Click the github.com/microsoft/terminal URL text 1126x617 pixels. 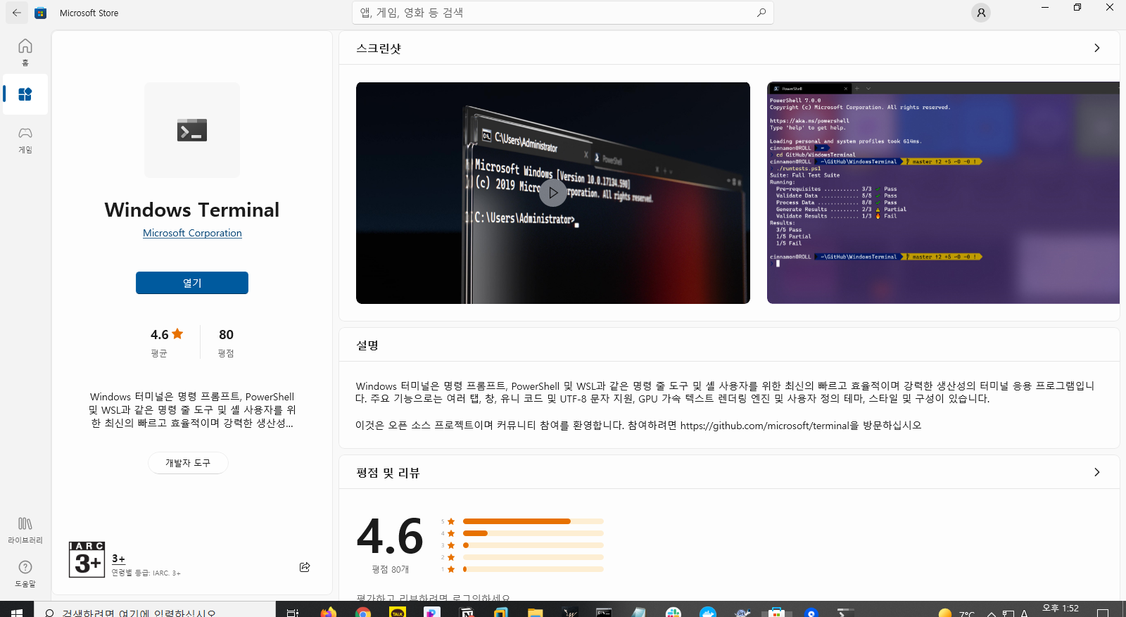pos(764,425)
